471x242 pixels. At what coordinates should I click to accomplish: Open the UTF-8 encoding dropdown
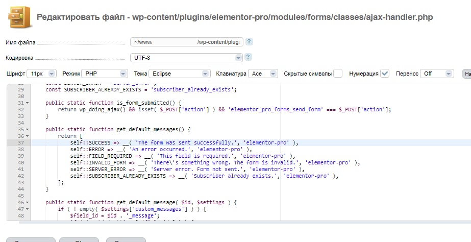click(186, 58)
